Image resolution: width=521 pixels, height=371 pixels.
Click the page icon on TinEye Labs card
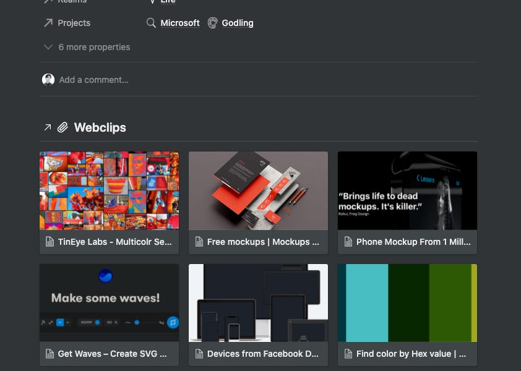click(50, 242)
